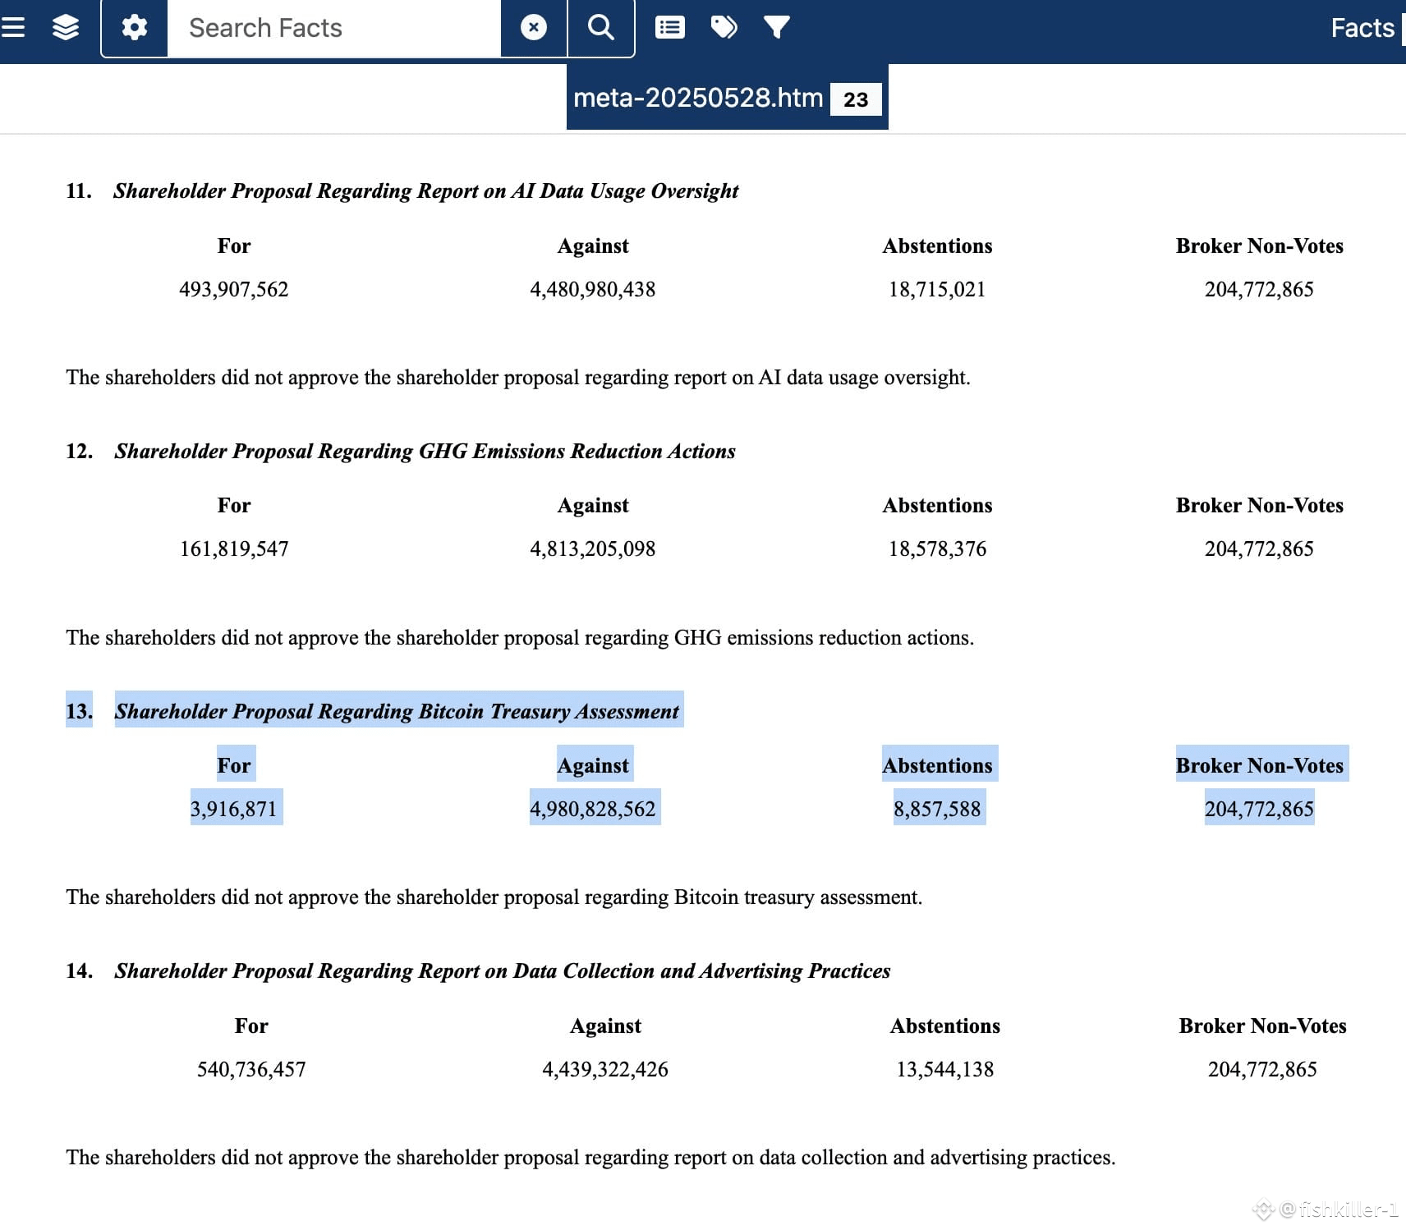Open the Facts panel
1406x1230 pixels.
click(1362, 28)
